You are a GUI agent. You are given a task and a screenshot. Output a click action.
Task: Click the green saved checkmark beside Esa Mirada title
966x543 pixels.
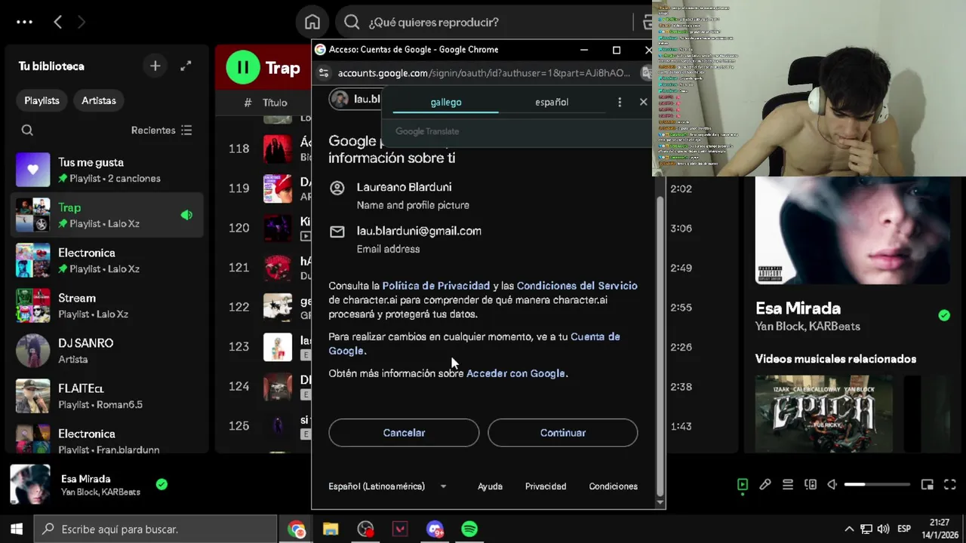tap(944, 315)
